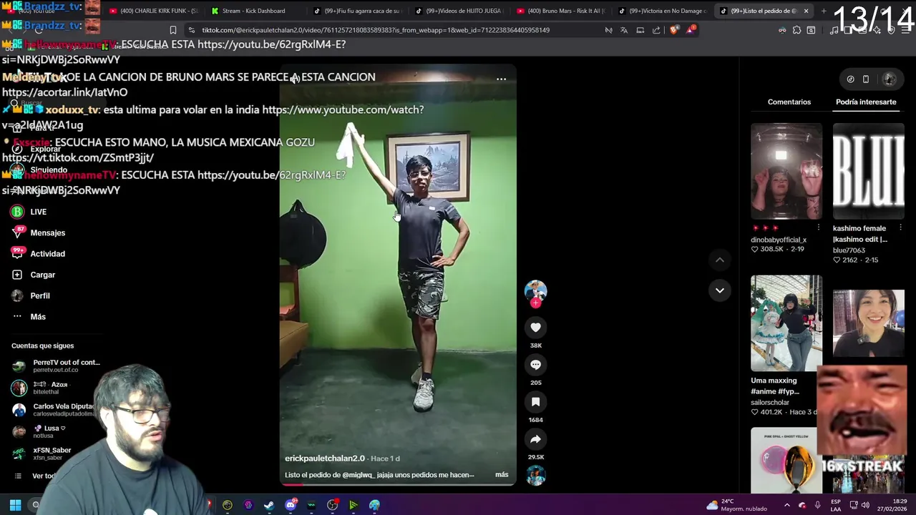Viewport: 916px width, 515px height.
Task: Open the Windows Start menu
Action: click(x=15, y=505)
